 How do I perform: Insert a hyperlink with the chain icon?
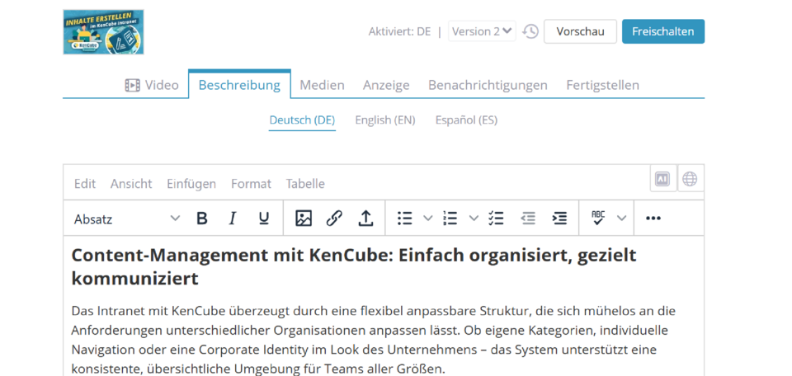[x=334, y=218]
